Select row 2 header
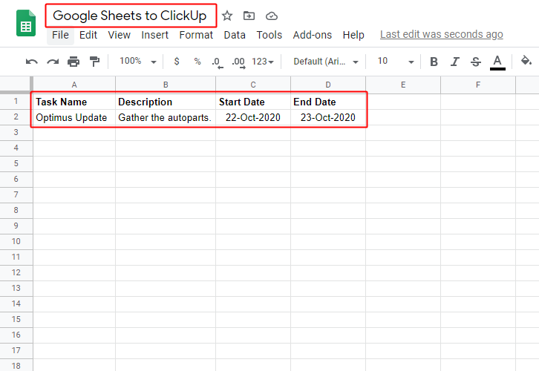The width and height of the screenshot is (539, 371). (16, 117)
